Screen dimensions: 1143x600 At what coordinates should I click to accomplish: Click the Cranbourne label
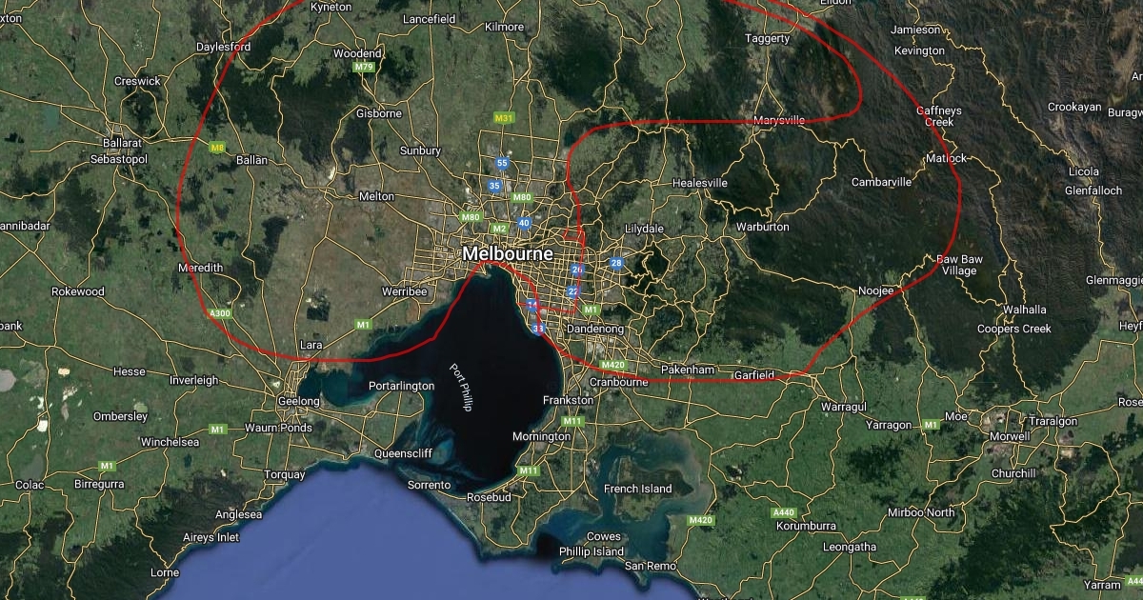click(619, 381)
